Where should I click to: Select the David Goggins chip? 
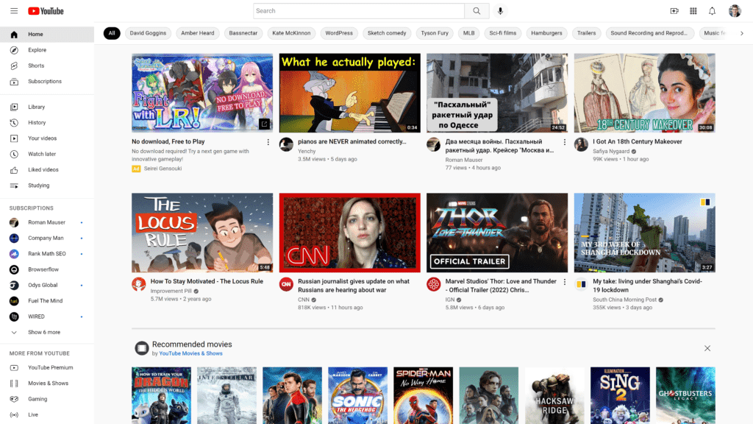click(x=148, y=33)
